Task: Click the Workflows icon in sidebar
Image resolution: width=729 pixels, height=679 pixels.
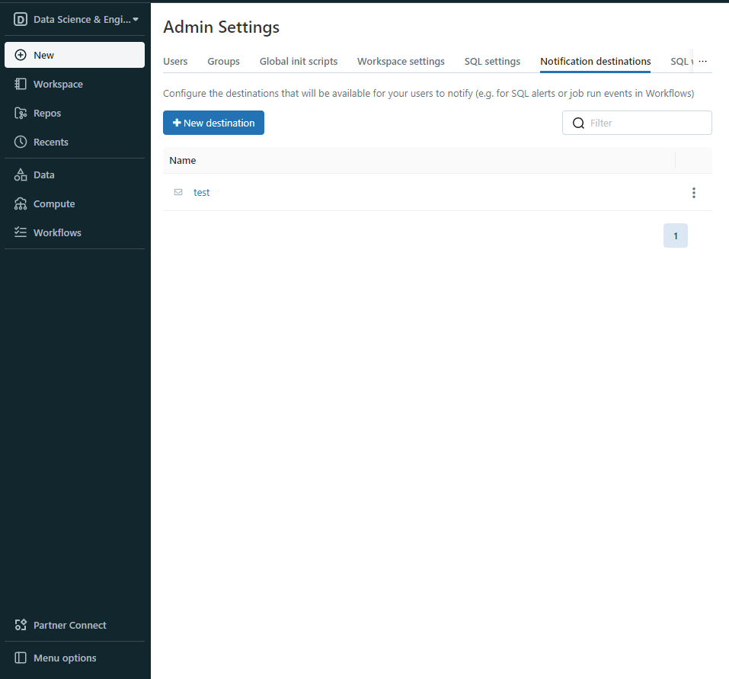Action: click(21, 232)
